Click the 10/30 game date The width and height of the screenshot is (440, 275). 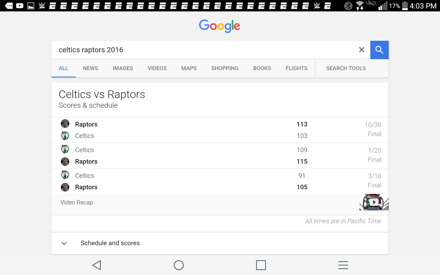click(x=373, y=125)
